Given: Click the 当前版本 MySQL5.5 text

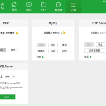Looking at the screenshot, I should tap(53, 33).
